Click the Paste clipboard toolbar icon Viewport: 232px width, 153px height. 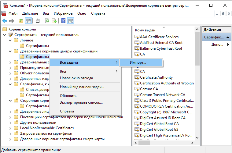pyautogui.click(x=38, y=21)
